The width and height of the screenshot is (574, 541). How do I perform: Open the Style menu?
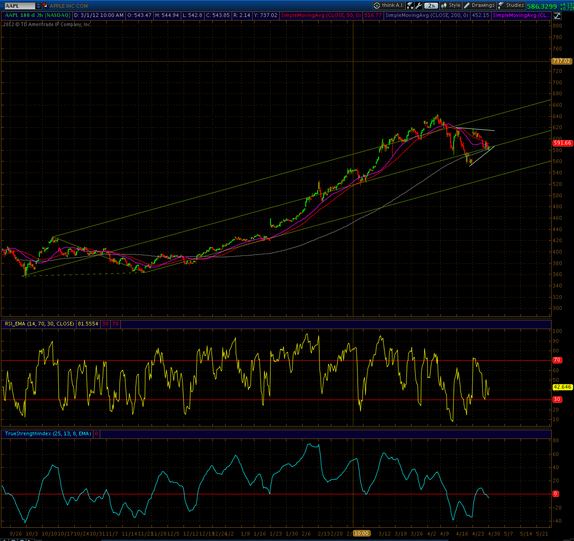pyautogui.click(x=451, y=5)
